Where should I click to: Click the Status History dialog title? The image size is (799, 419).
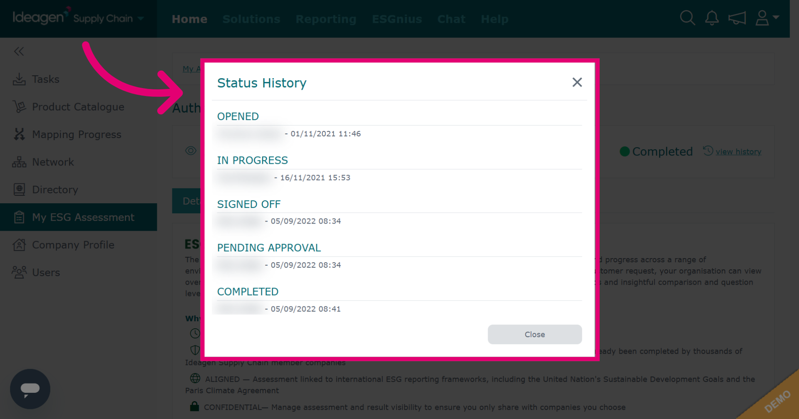(262, 83)
